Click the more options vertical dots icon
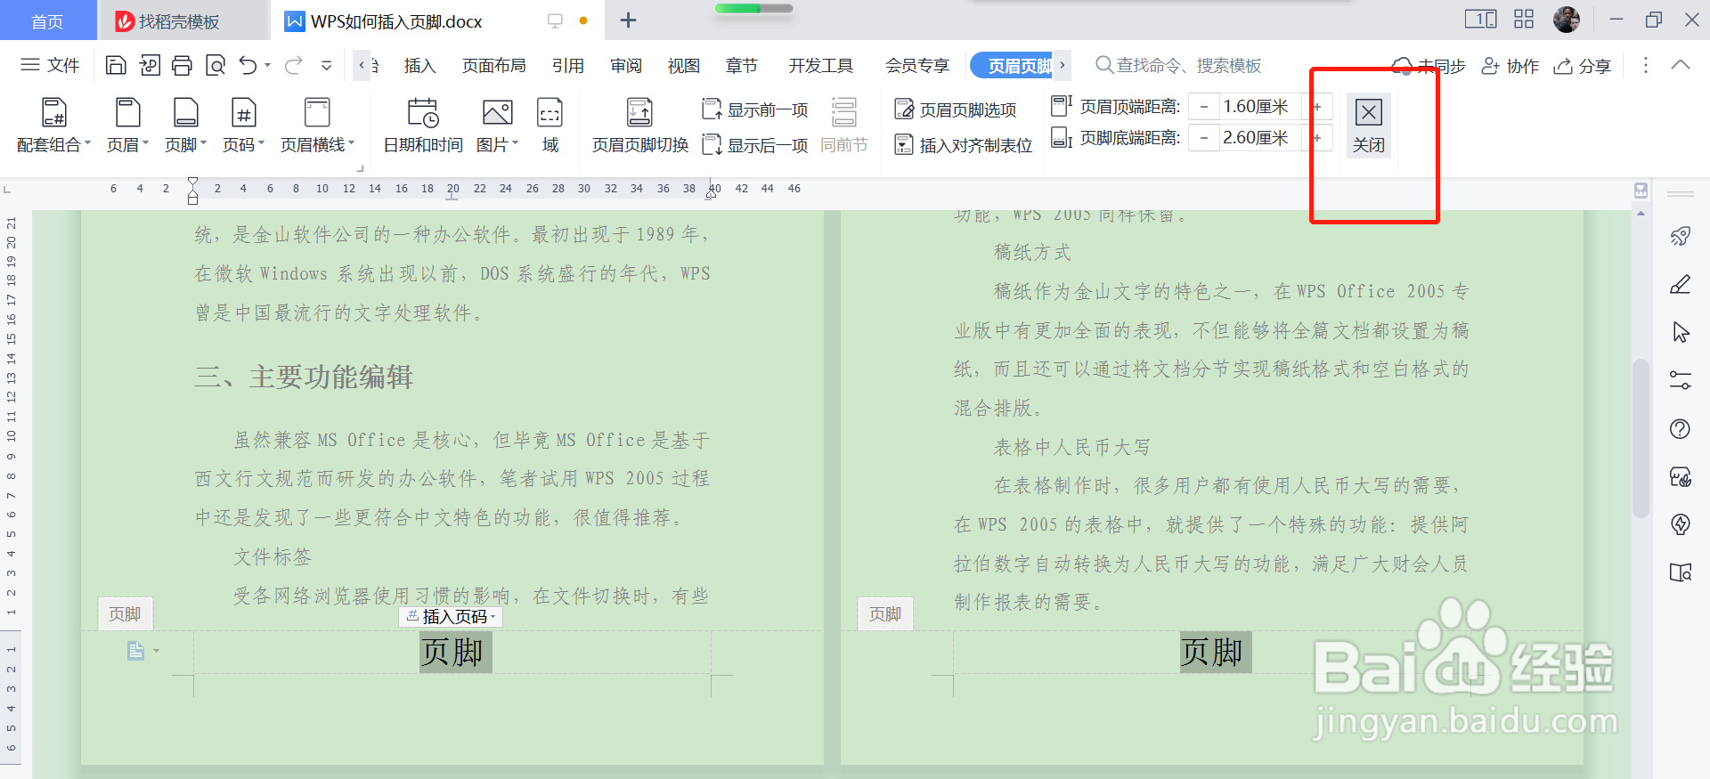The image size is (1710, 779). pyautogui.click(x=1646, y=65)
